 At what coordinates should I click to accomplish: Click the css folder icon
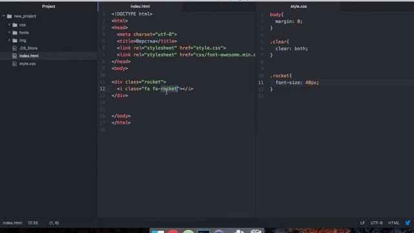15,25
